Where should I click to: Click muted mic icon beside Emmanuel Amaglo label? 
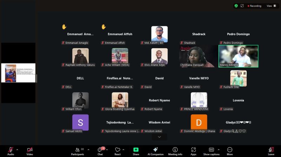click(63, 43)
